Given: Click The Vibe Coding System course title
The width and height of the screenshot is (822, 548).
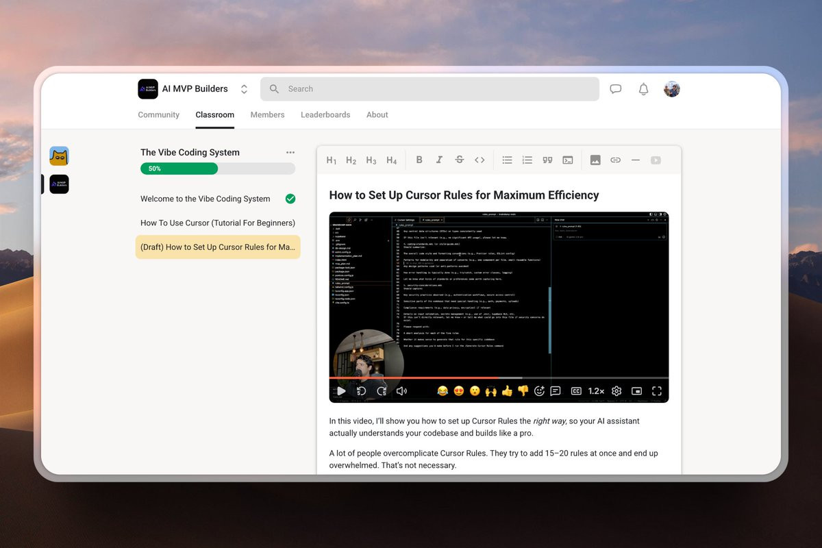Looking at the screenshot, I should coord(190,153).
